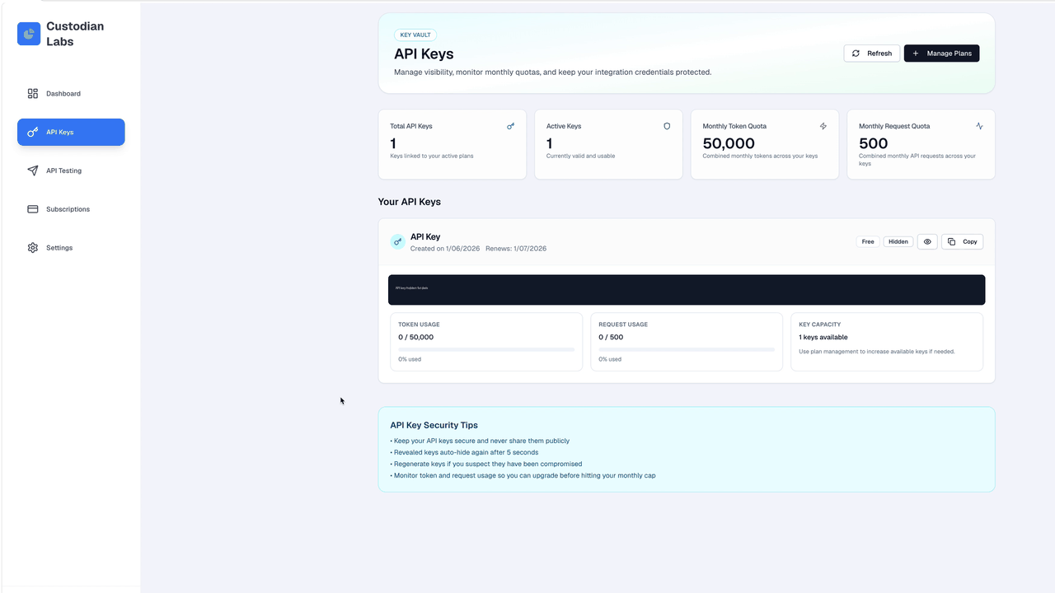The image size is (1055, 593).
Task: Click 'API Key Security Tips' heading
Action: pyautogui.click(x=434, y=425)
